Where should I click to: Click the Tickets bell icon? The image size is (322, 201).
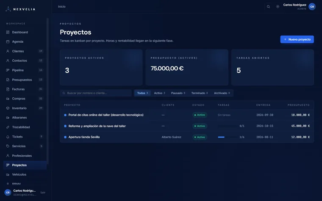coord(8,137)
